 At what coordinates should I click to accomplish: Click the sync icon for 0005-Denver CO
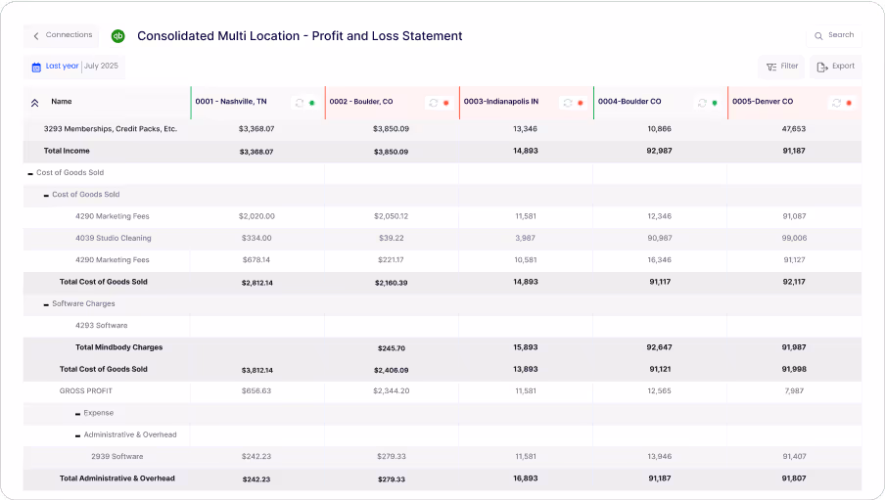[x=836, y=102]
